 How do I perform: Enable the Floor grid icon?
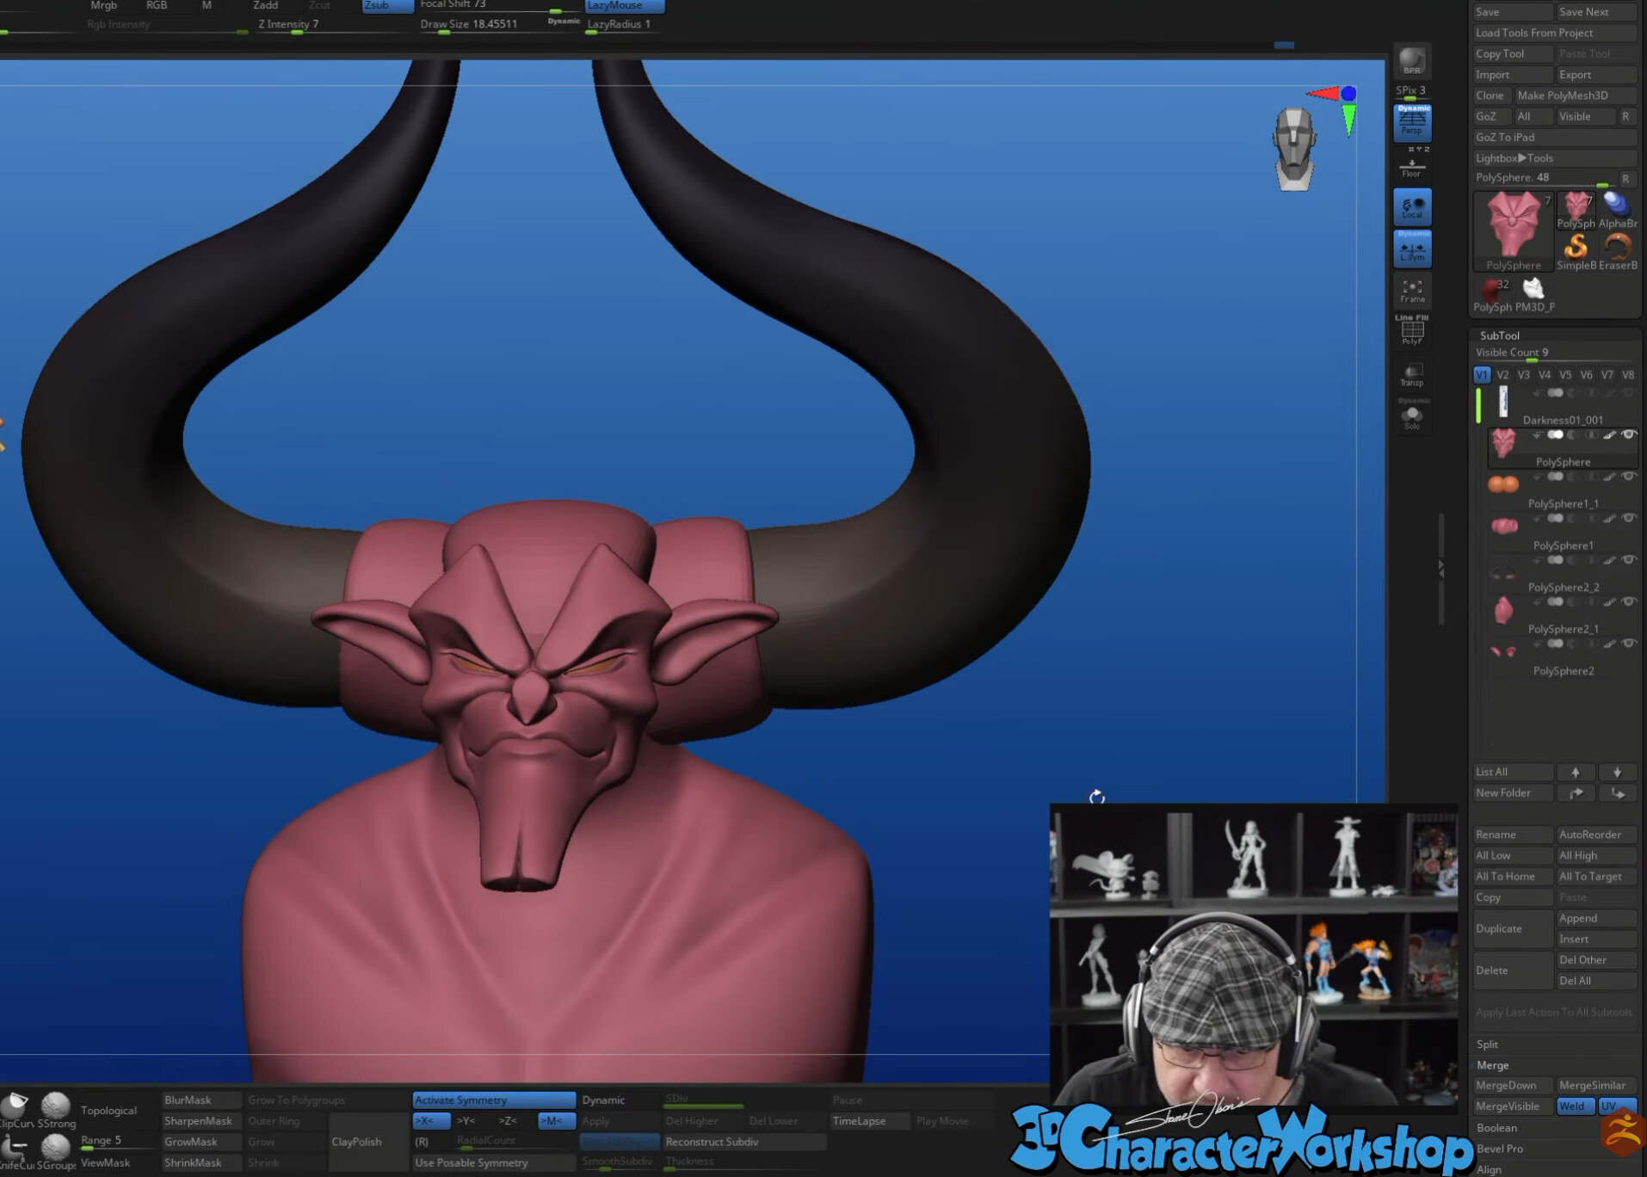[x=1412, y=165]
